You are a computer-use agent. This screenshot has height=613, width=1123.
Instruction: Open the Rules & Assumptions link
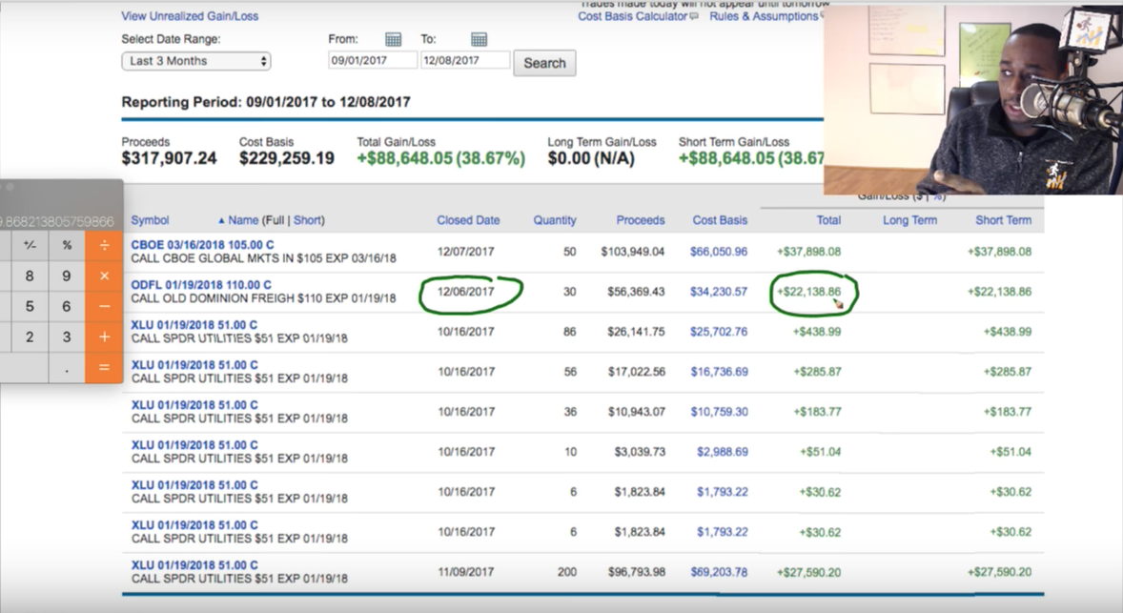[764, 16]
